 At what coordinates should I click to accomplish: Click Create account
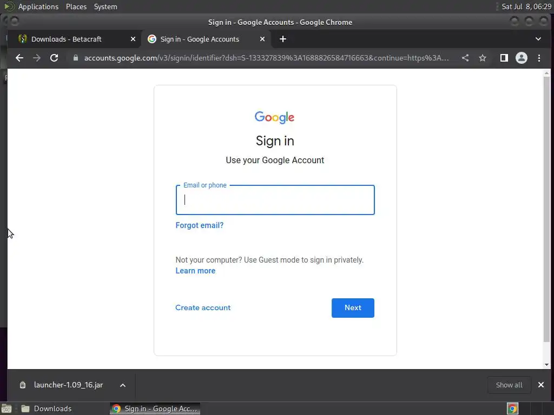point(203,307)
